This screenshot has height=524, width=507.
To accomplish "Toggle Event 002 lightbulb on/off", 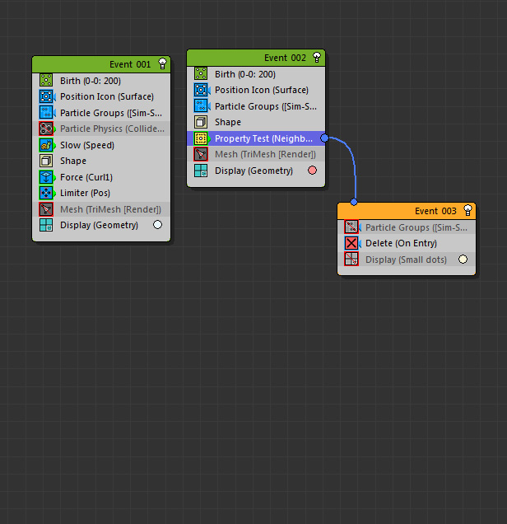I will click(317, 58).
